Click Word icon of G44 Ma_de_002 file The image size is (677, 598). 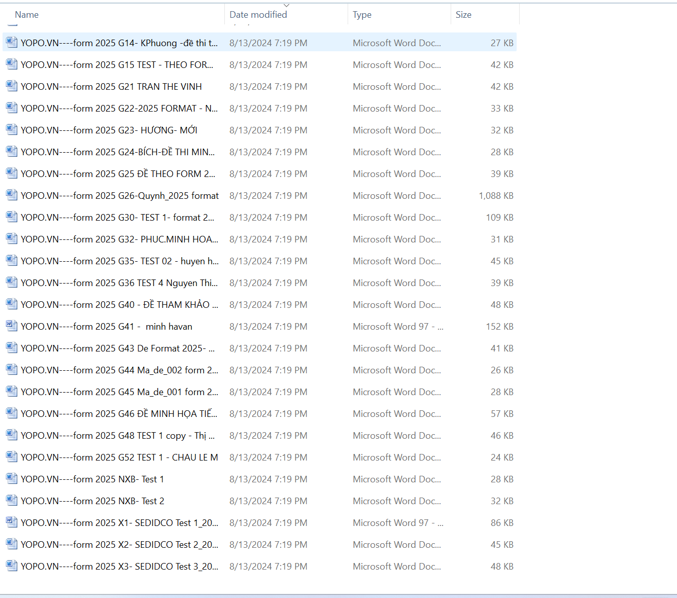click(x=12, y=370)
